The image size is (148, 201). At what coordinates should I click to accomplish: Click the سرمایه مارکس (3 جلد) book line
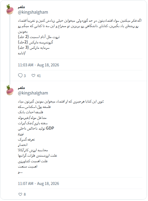point(34,48)
